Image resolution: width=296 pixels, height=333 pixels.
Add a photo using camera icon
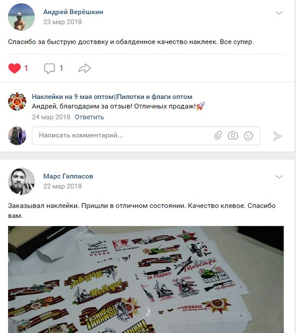point(233,136)
